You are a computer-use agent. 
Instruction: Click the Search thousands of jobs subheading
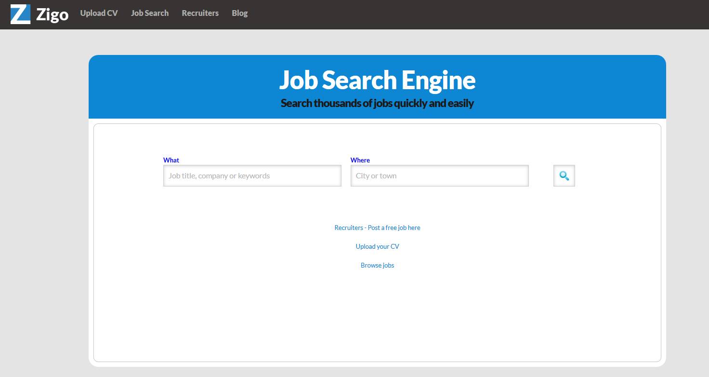point(377,103)
